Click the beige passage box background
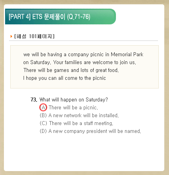 point(84,85)
